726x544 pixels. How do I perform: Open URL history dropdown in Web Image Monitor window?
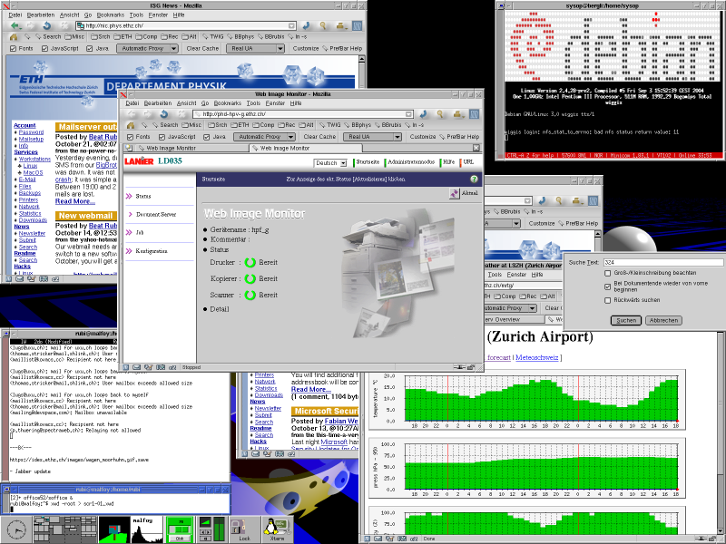408,114
